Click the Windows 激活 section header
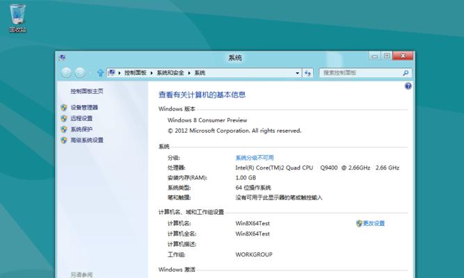This screenshot has width=464, height=278. pos(177,270)
